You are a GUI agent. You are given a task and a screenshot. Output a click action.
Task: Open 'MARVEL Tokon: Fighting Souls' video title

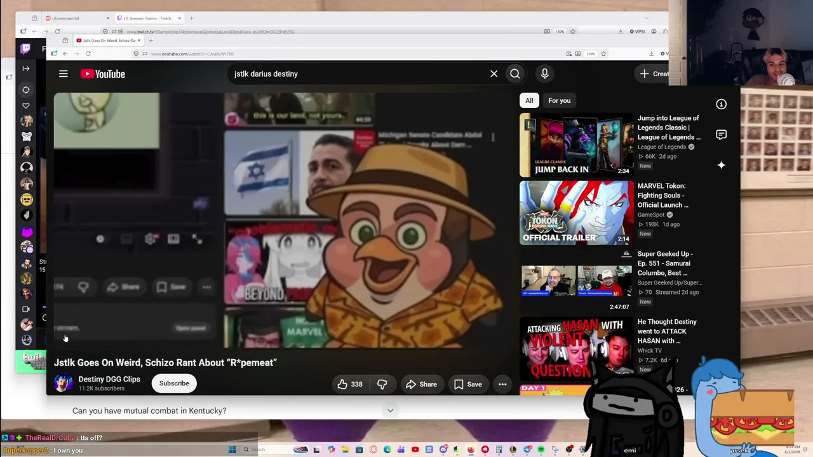(663, 195)
